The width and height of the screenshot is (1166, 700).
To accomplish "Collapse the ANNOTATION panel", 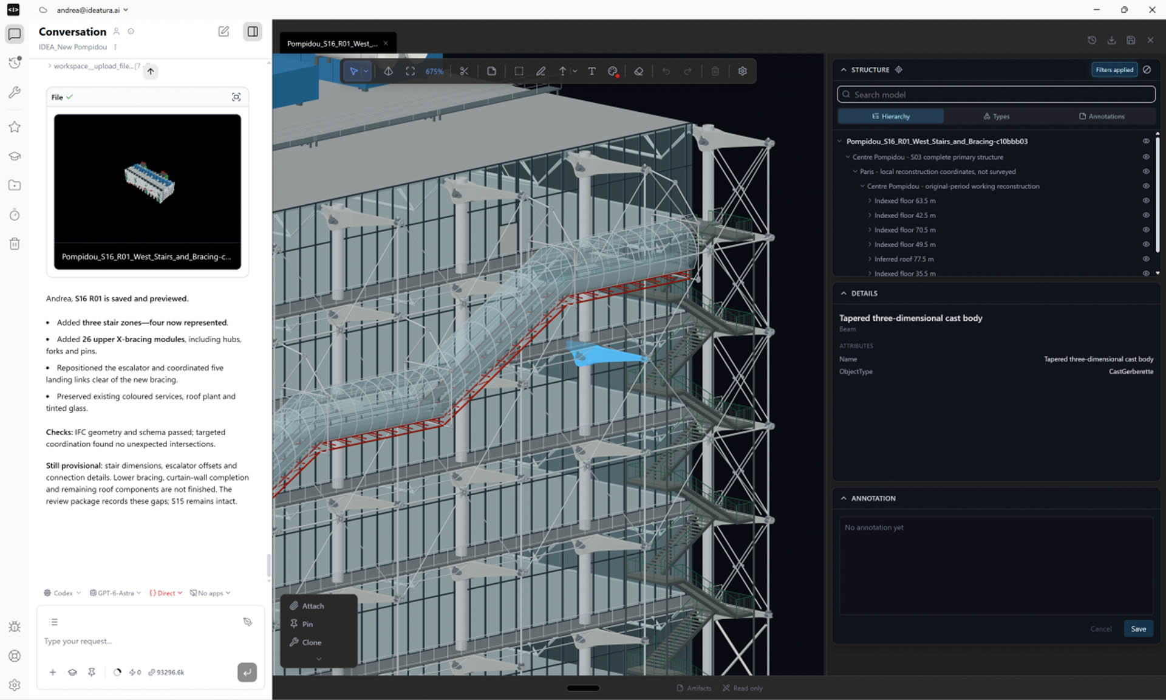I will click(x=844, y=498).
